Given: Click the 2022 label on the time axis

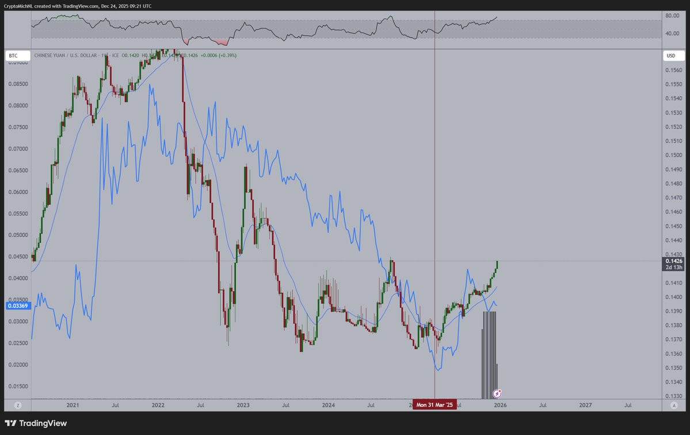Looking at the screenshot, I should click(x=158, y=405).
